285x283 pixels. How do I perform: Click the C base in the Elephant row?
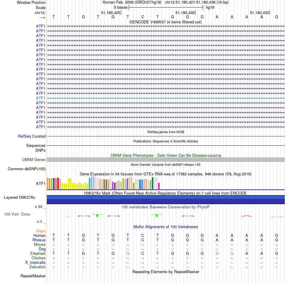point(143,253)
